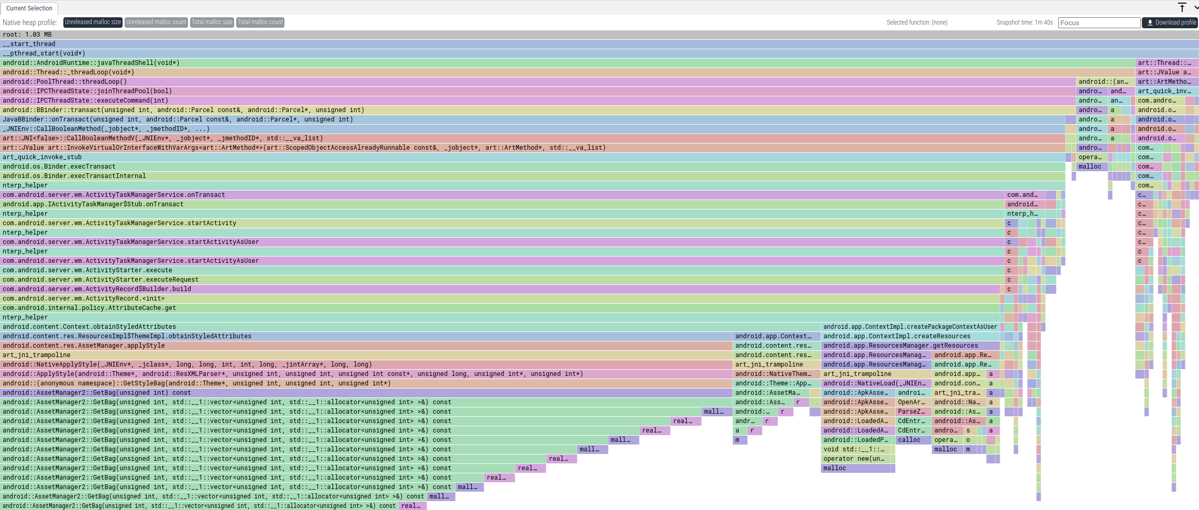Select the art_quick_invoke_stub frame
The width and height of the screenshot is (1199, 510).
point(210,157)
